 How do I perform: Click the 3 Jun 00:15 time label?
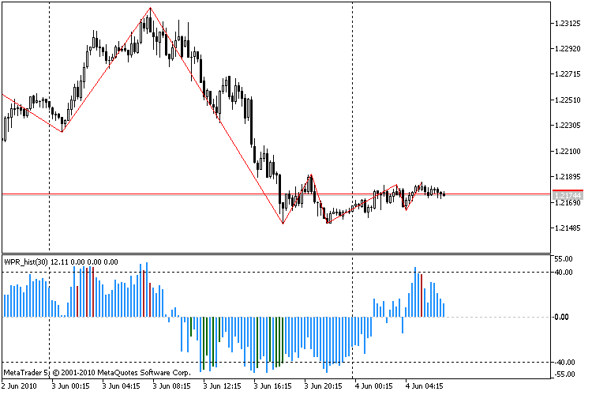(70, 386)
